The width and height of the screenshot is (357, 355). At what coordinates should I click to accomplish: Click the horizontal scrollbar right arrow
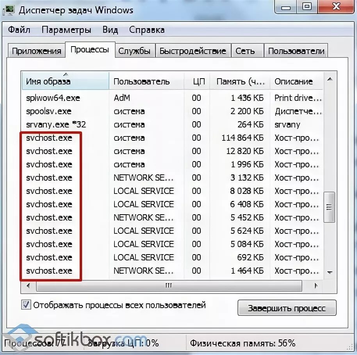coord(316,285)
